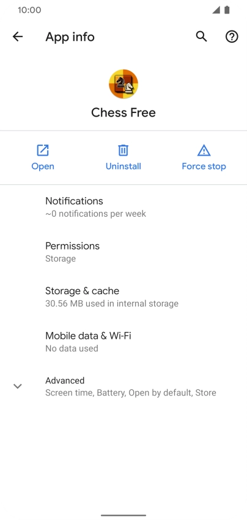247x520 pixels.
Task: Expand Advanced with the chevron arrow
Action: (18, 386)
